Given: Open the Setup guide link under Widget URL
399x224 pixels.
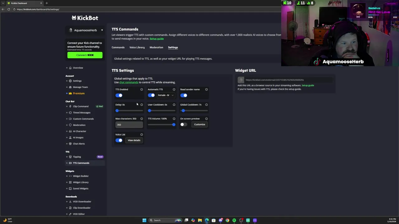Looking at the screenshot, I should point(308,85).
